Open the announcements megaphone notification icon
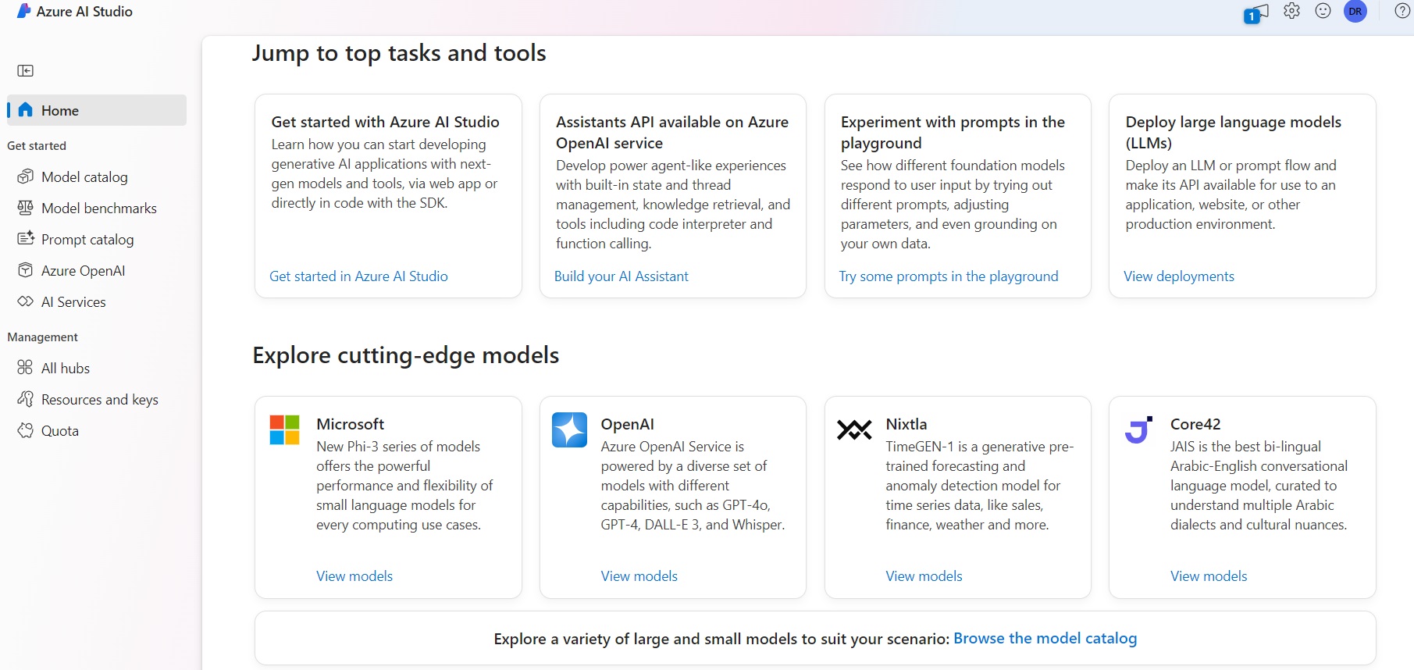The height and width of the screenshot is (670, 1414). (1256, 13)
